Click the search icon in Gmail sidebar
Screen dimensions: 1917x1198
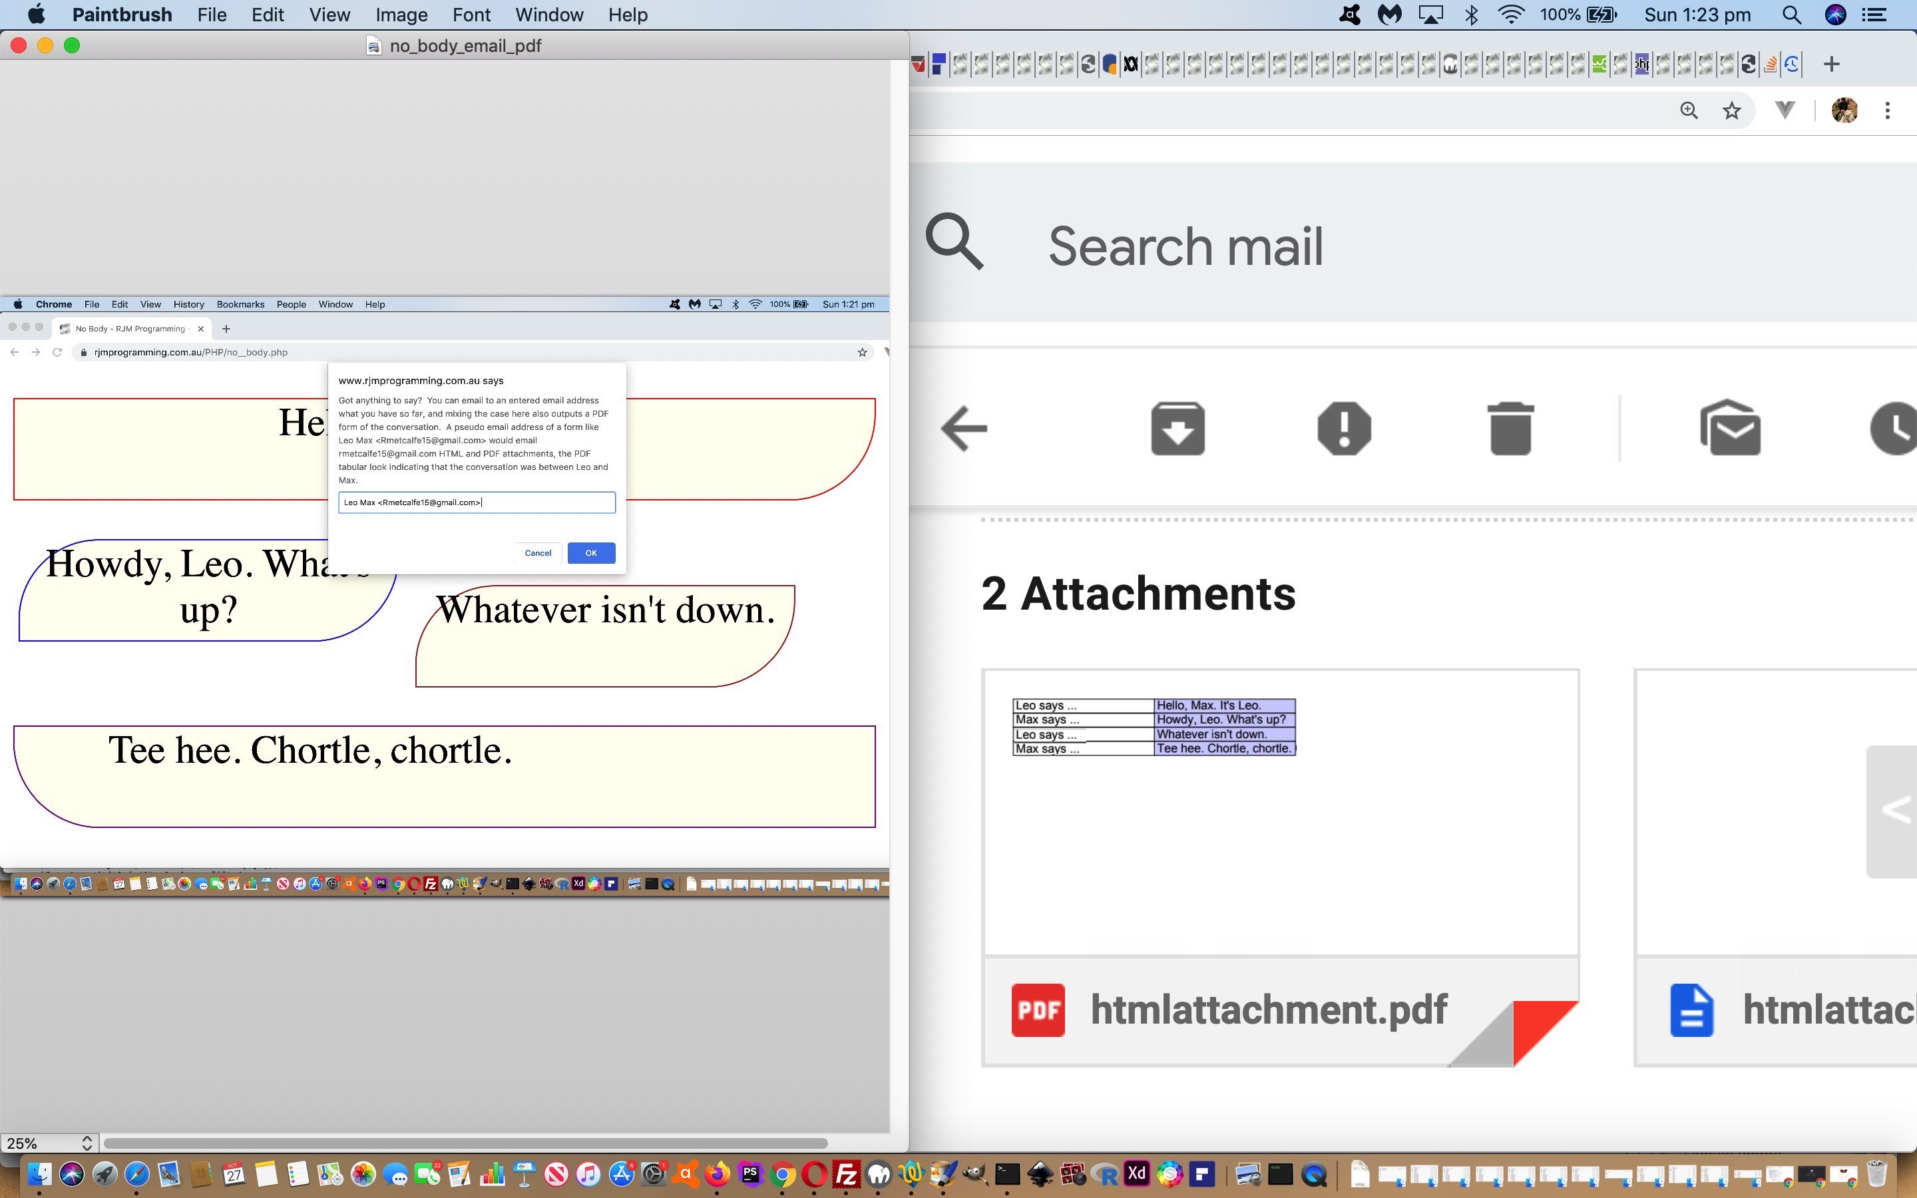pos(958,246)
